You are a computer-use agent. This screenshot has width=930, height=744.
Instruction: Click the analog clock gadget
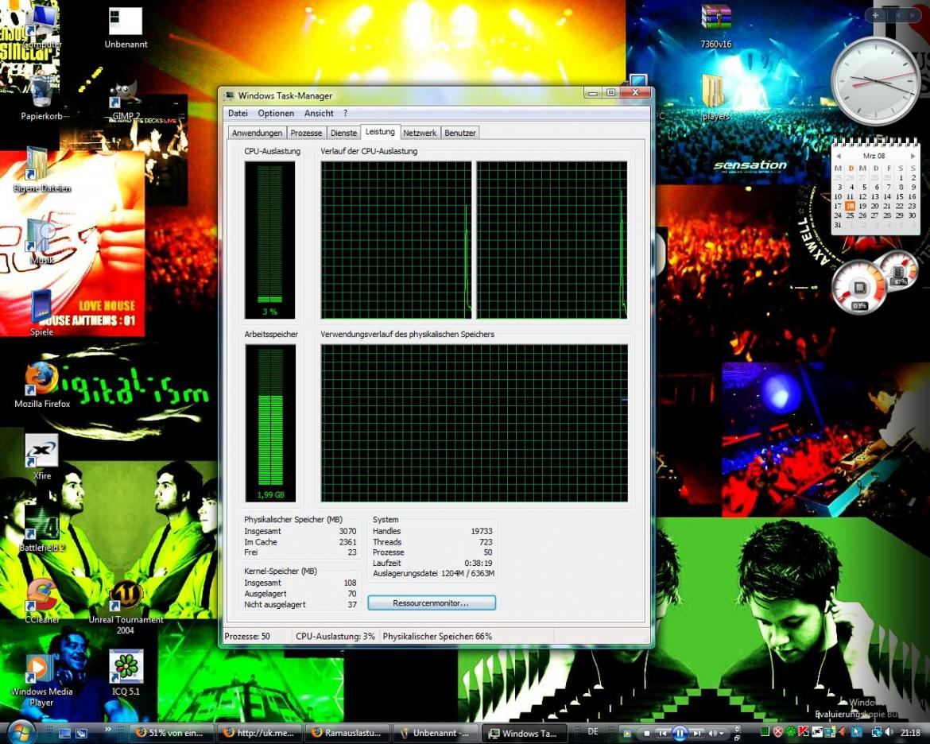pyautogui.click(x=875, y=81)
